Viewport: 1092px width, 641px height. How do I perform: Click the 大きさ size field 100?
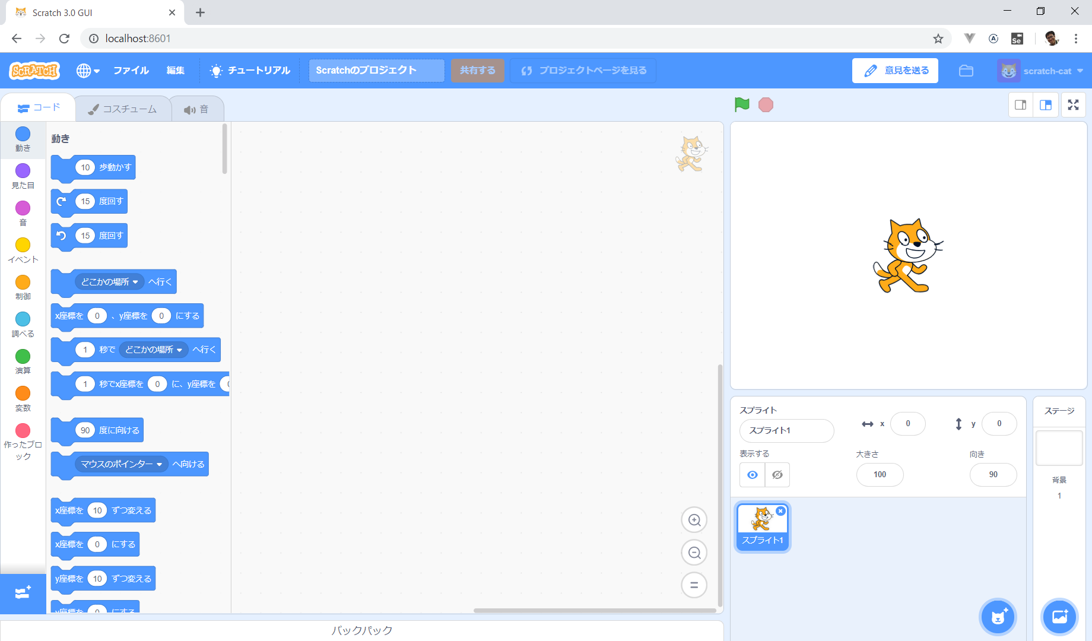(880, 475)
